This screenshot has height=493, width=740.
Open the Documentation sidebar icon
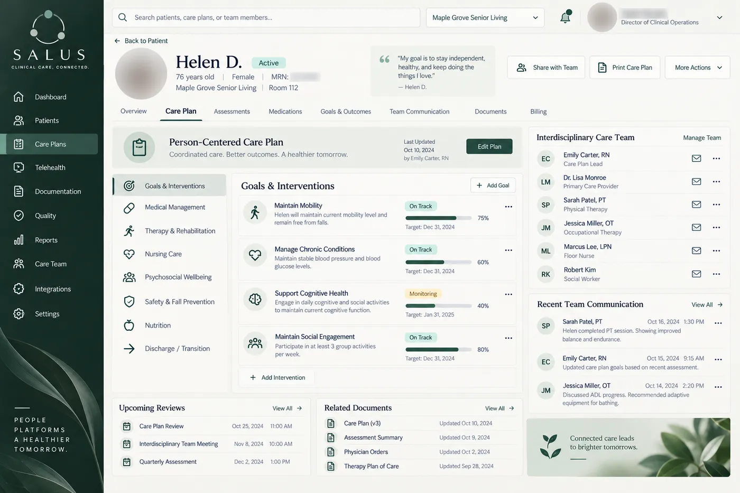[x=18, y=191]
